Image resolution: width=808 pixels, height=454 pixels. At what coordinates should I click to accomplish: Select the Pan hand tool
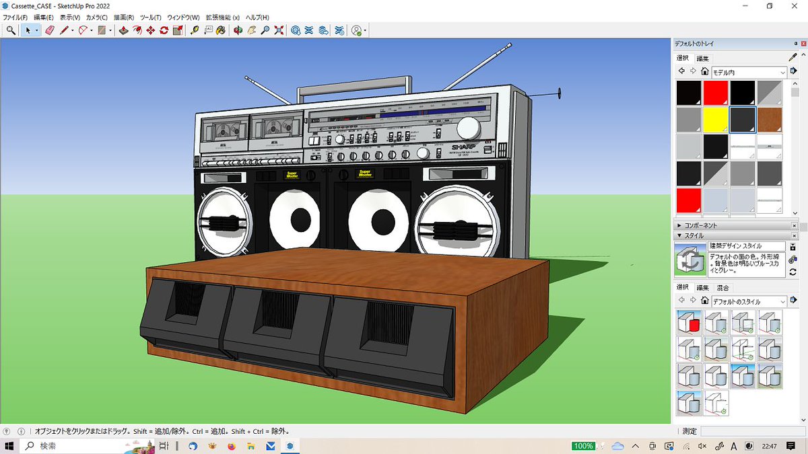click(x=252, y=30)
